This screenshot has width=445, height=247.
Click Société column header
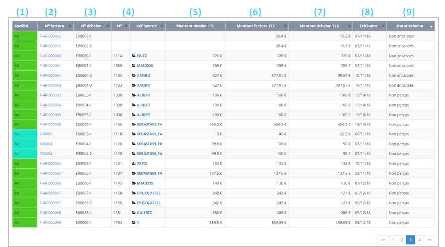pyautogui.click(x=25, y=26)
